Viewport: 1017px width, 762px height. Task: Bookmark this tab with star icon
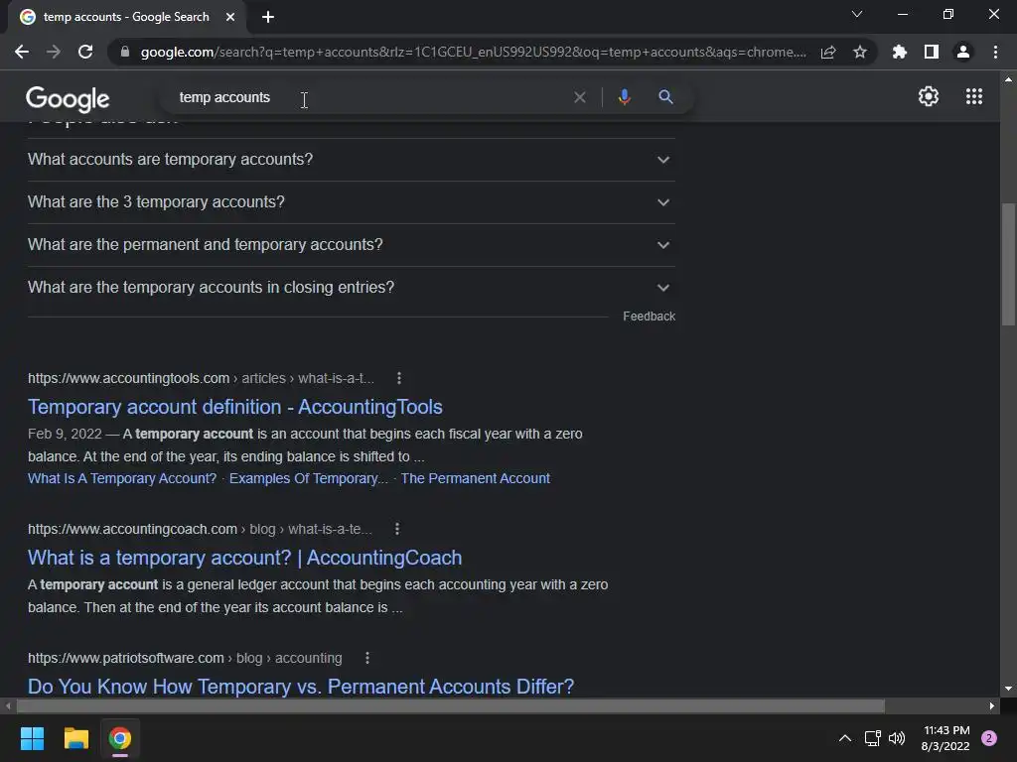[x=860, y=52]
